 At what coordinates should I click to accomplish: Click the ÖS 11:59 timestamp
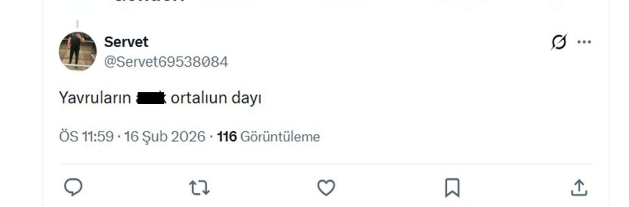(86, 137)
